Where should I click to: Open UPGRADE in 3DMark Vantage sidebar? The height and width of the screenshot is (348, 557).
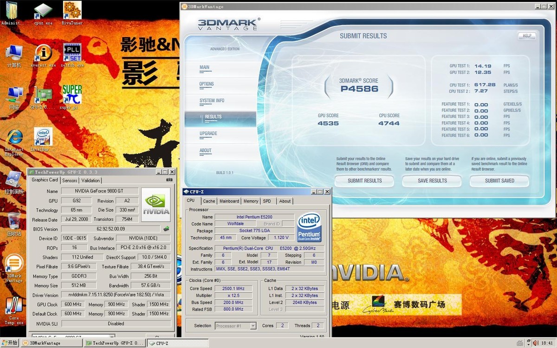click(220, 135)
